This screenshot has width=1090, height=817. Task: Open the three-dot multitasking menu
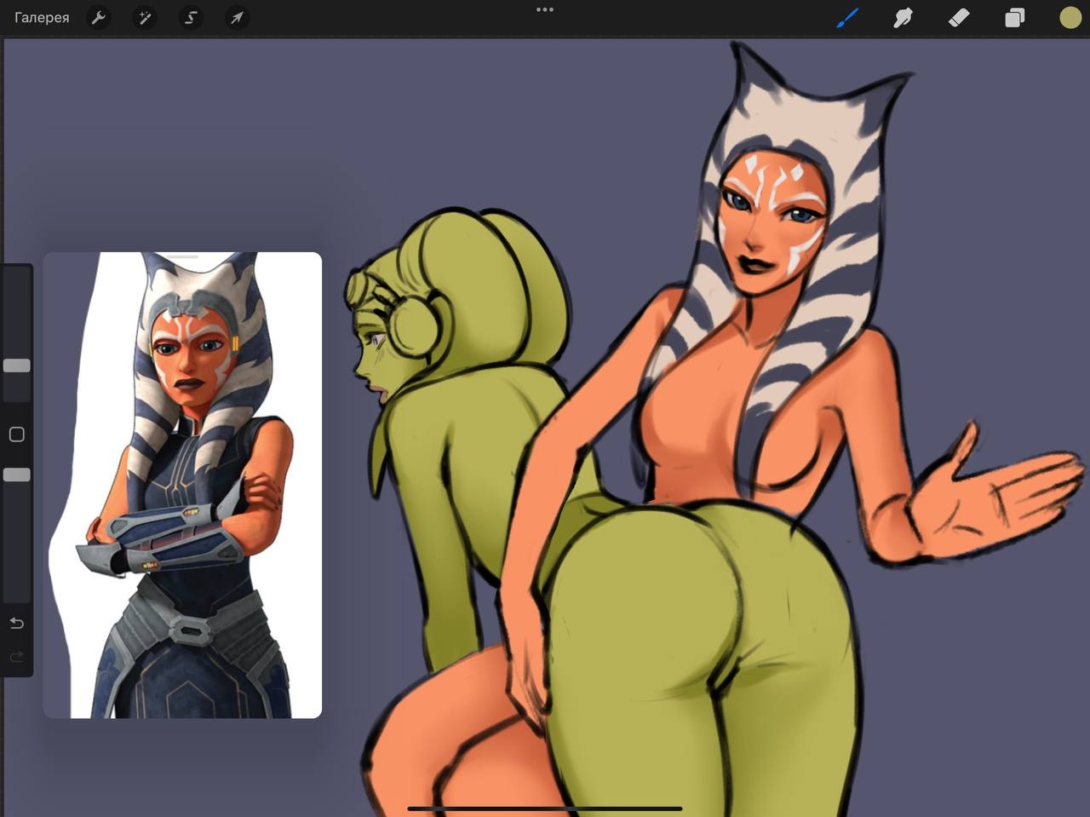tap(545, 10)
